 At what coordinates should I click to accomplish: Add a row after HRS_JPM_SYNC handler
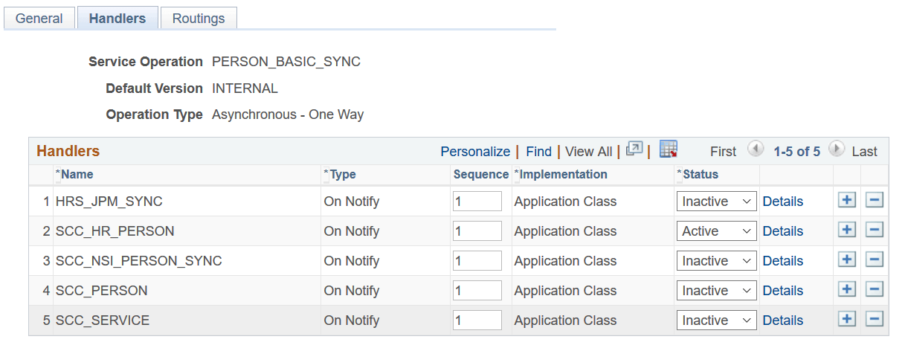pos(846,201)
